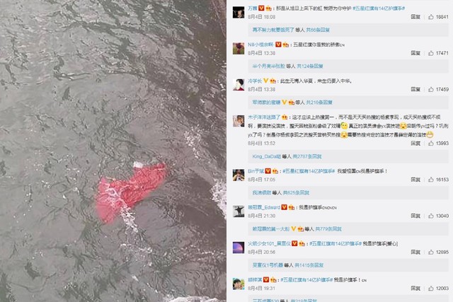Expand the 共124条回复 replies thread
Viewport: 453px width, 302px height.
(x=310, y=66)
